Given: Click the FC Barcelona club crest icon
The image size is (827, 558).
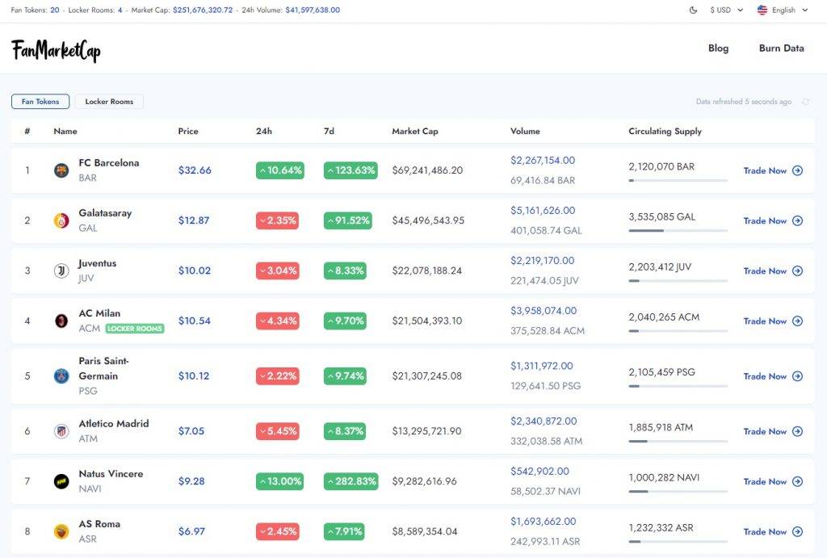Looking at the screenshot, I should point(61,170).
